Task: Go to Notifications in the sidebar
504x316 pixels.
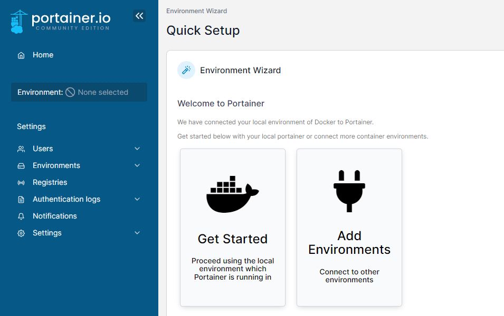Action: 54,216
